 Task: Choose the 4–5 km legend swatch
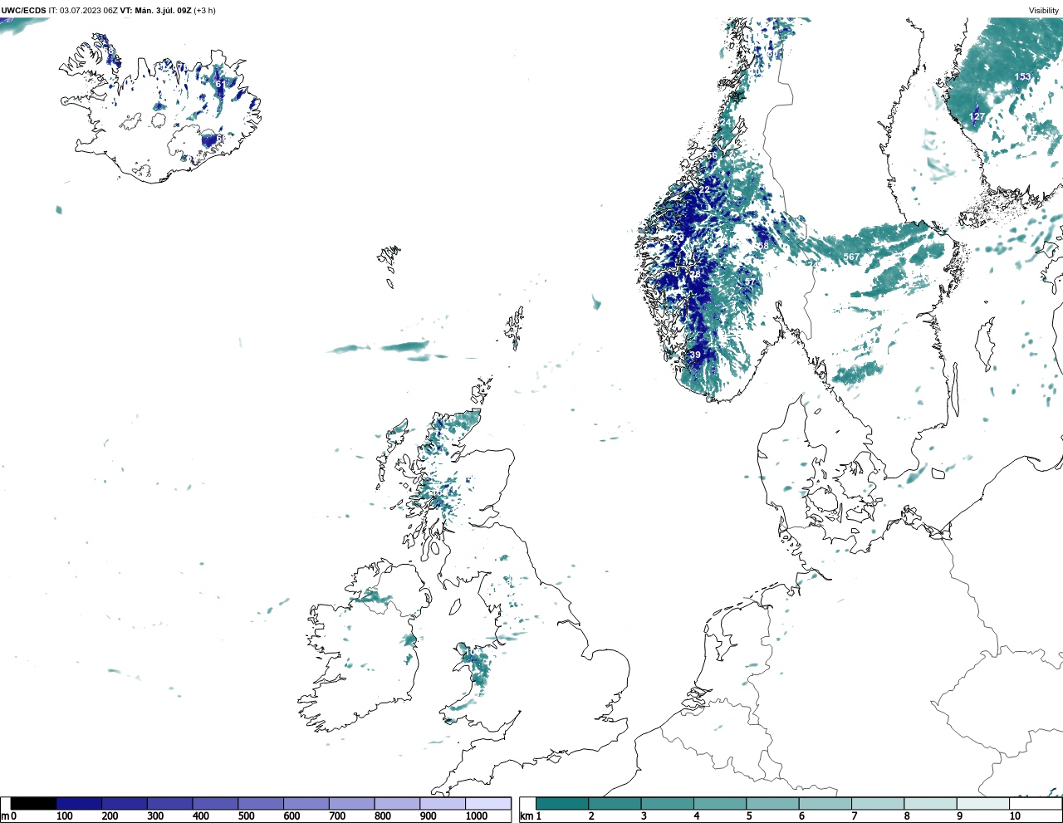(x=720, y=803)
